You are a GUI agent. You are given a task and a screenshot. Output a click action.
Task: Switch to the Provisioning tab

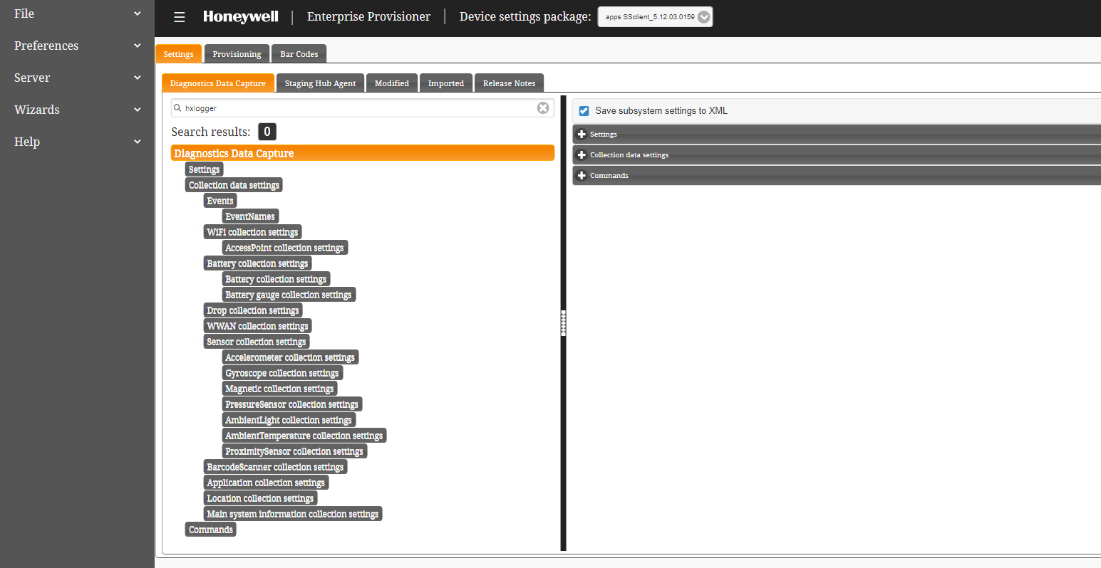pyautogui.click(x=237, y=54)
